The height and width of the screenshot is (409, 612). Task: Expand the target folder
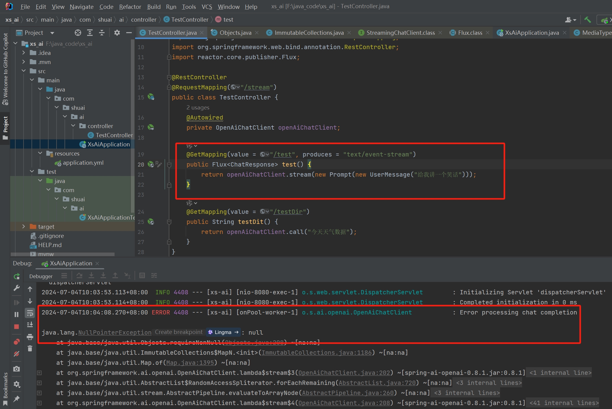24,227
